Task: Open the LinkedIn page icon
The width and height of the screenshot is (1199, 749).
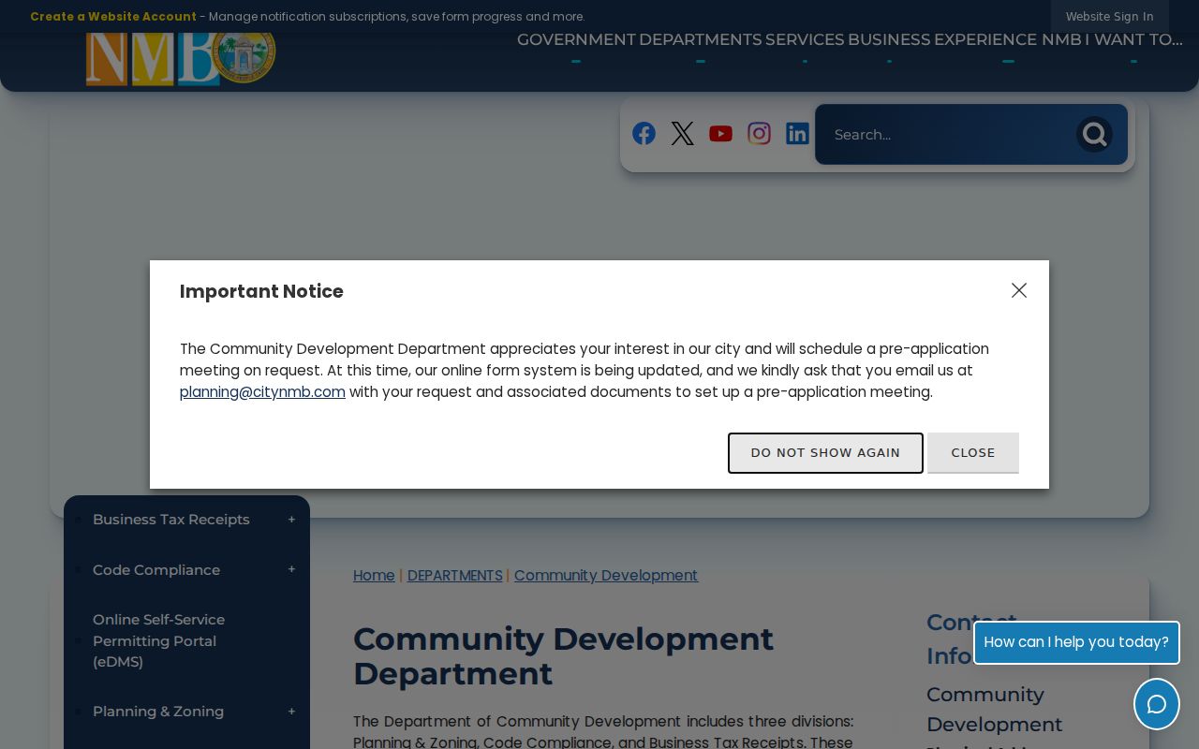Action: pos(797,134)
